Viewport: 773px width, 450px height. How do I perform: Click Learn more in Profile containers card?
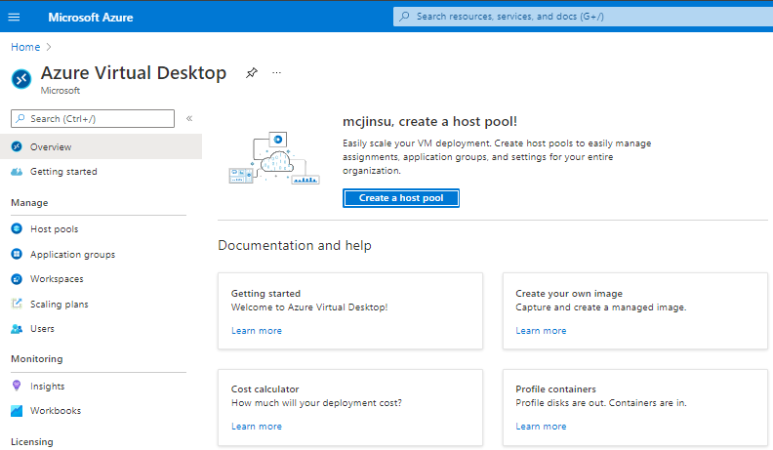pyautogui.click(x=541, y=427)
